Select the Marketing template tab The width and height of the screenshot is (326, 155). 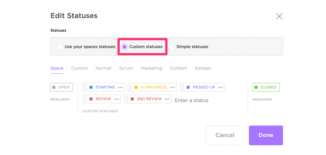pos(151,68)
